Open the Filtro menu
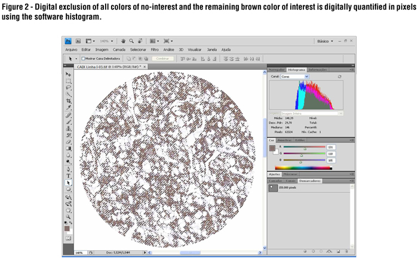Image resolution: width=418 pixels, height=261 pixels. coord(155,50)
